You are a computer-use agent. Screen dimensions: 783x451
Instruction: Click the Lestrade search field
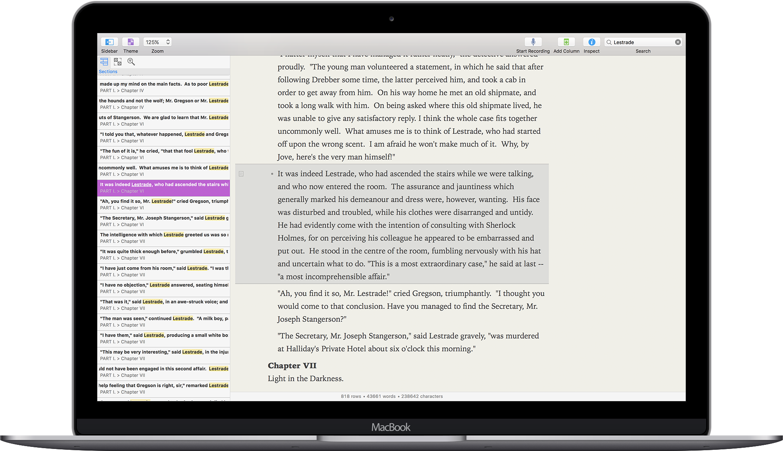pyautogui.click(x=643, y=42)
